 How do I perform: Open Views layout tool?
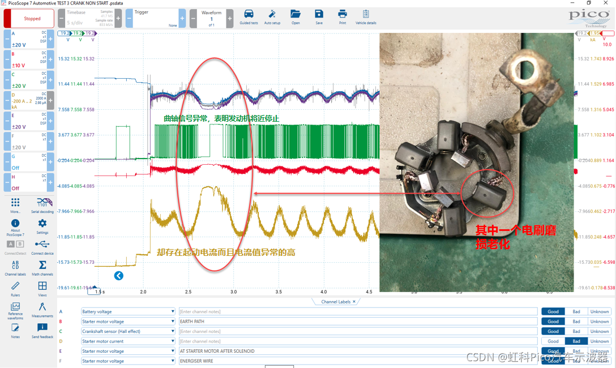tap(42, 289)
